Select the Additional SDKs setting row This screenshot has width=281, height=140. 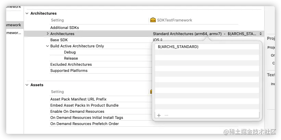click(x=64, y=28)
